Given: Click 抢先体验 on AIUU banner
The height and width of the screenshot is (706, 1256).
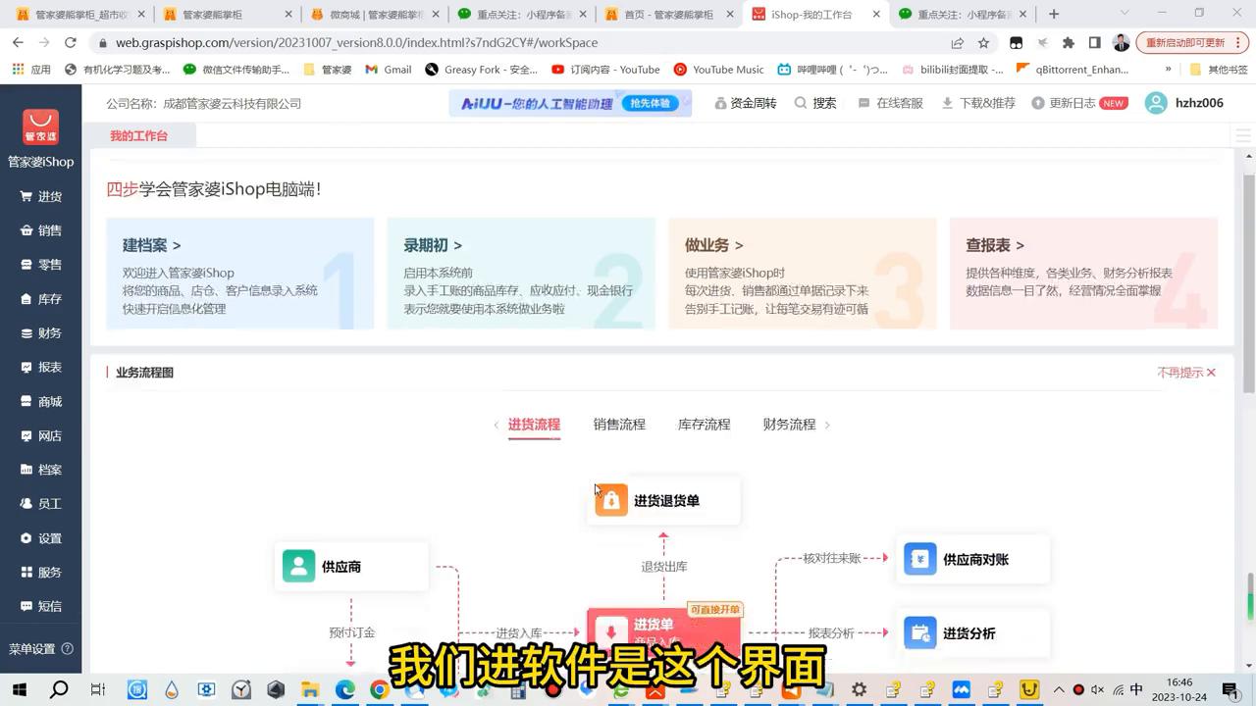Looking at the screenshot, I should (x=649, y=103).
